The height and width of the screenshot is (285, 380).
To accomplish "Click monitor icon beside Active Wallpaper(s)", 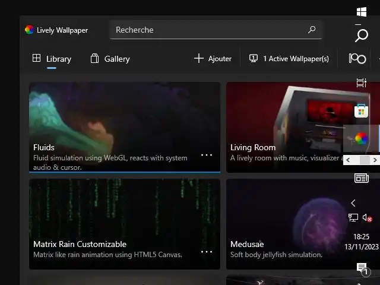I will [x=254, y=58].
